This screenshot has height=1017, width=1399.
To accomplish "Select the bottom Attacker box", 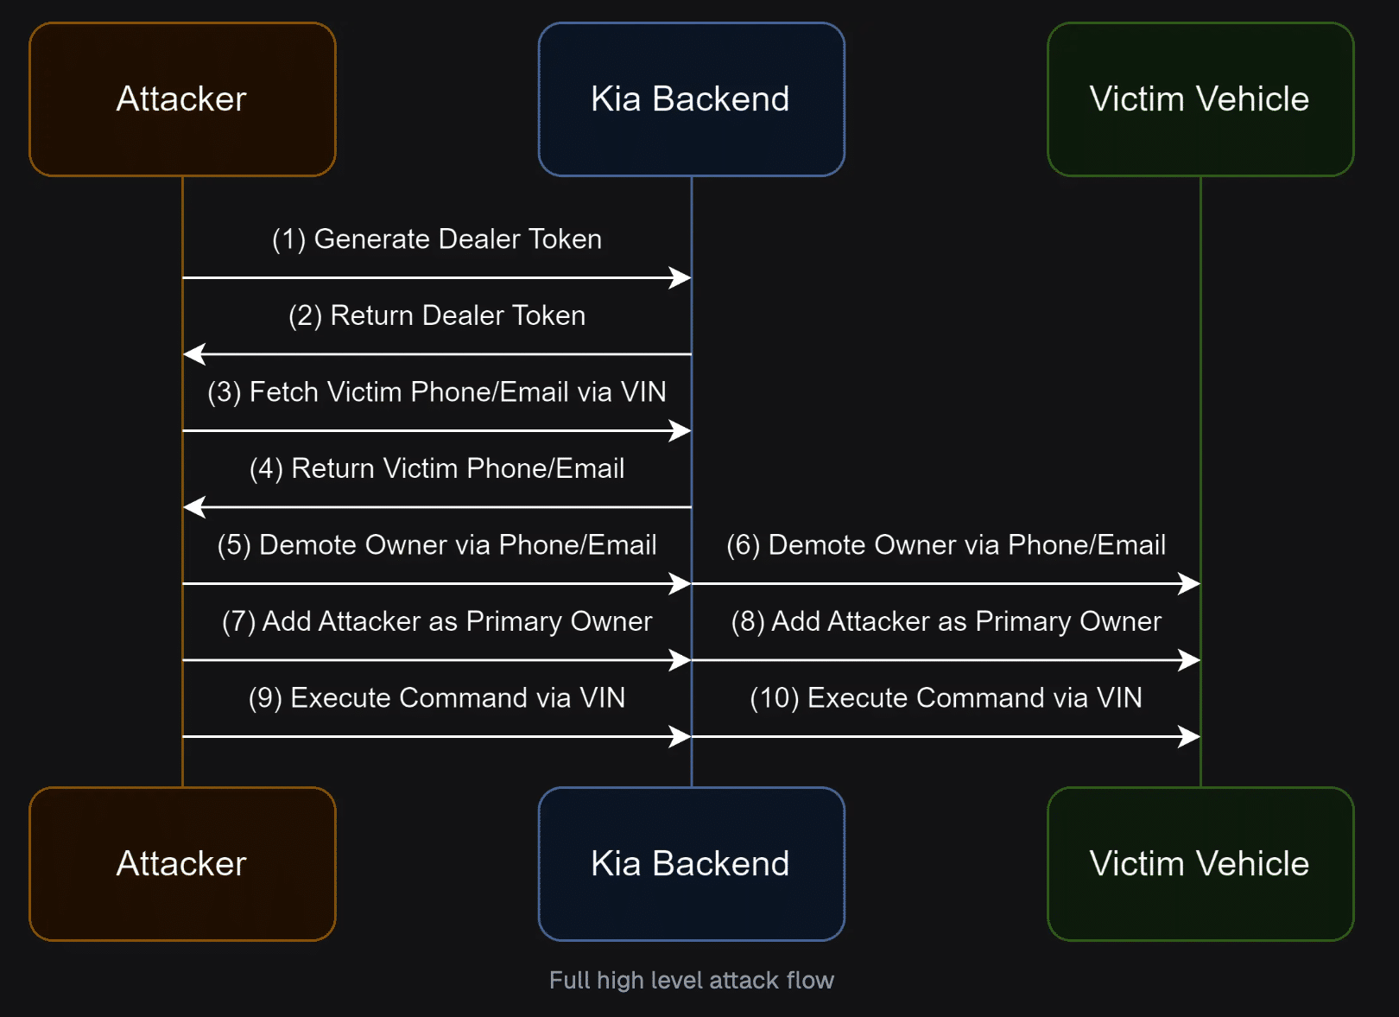I will (182, 864).
